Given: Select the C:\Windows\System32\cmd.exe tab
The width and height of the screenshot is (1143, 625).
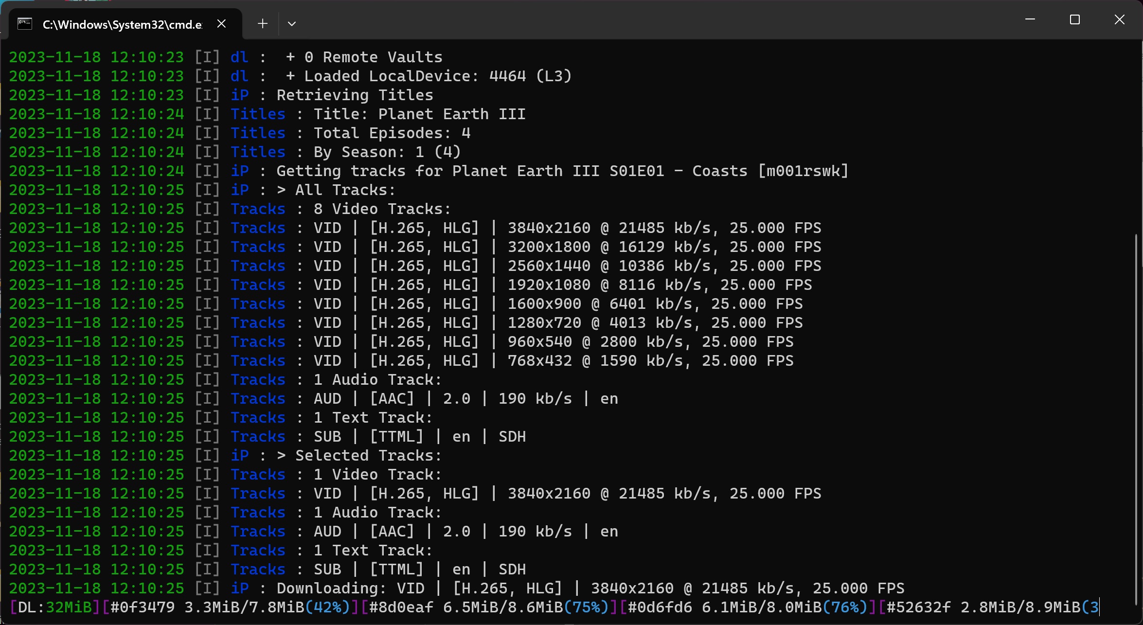Looking at the screenshot, I should (122, 24).
